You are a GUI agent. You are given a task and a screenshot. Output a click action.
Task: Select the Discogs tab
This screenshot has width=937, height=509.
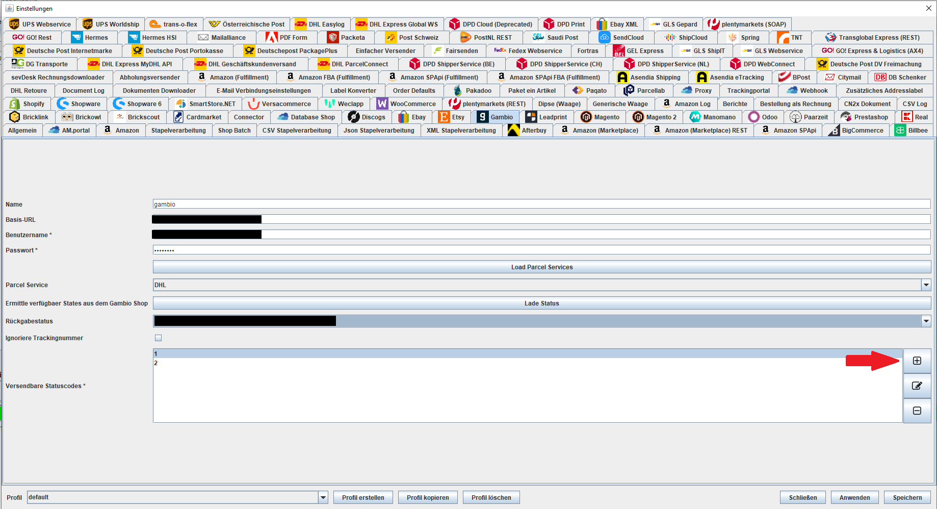tap(367, 117)
